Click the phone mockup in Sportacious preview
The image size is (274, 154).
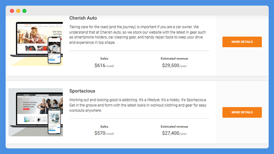click(54, 121)
